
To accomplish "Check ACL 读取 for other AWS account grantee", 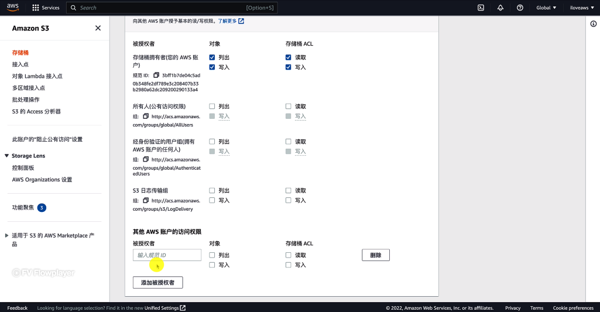I will tap(288, 255).
